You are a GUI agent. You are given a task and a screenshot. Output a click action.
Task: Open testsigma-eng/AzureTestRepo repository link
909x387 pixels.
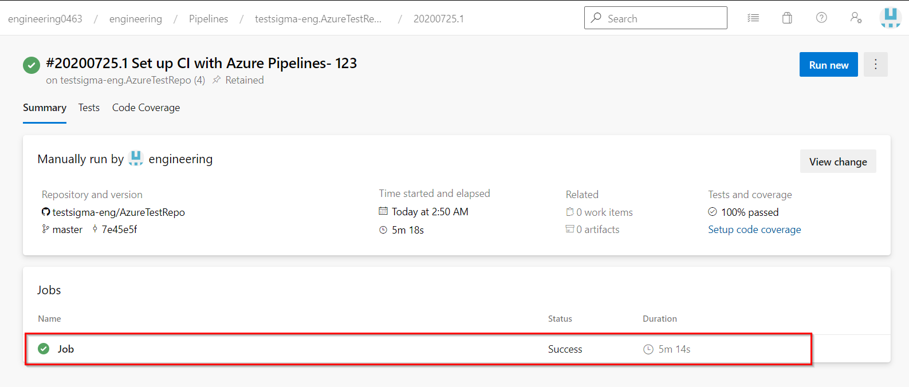coord(119,212)
